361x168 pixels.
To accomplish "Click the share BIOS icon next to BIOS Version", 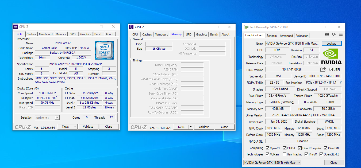I will pos(323,69).
